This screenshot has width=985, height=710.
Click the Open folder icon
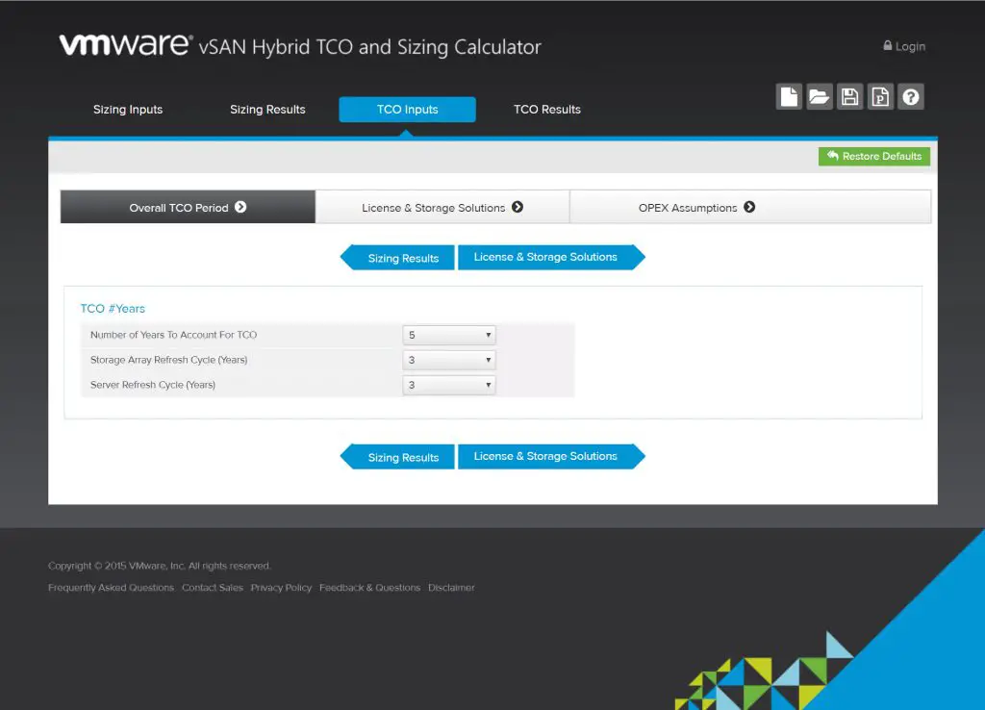820,97
